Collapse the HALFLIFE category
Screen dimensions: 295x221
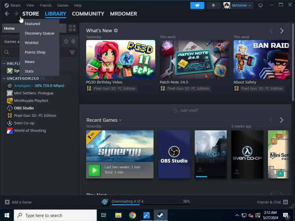[4, 64]
